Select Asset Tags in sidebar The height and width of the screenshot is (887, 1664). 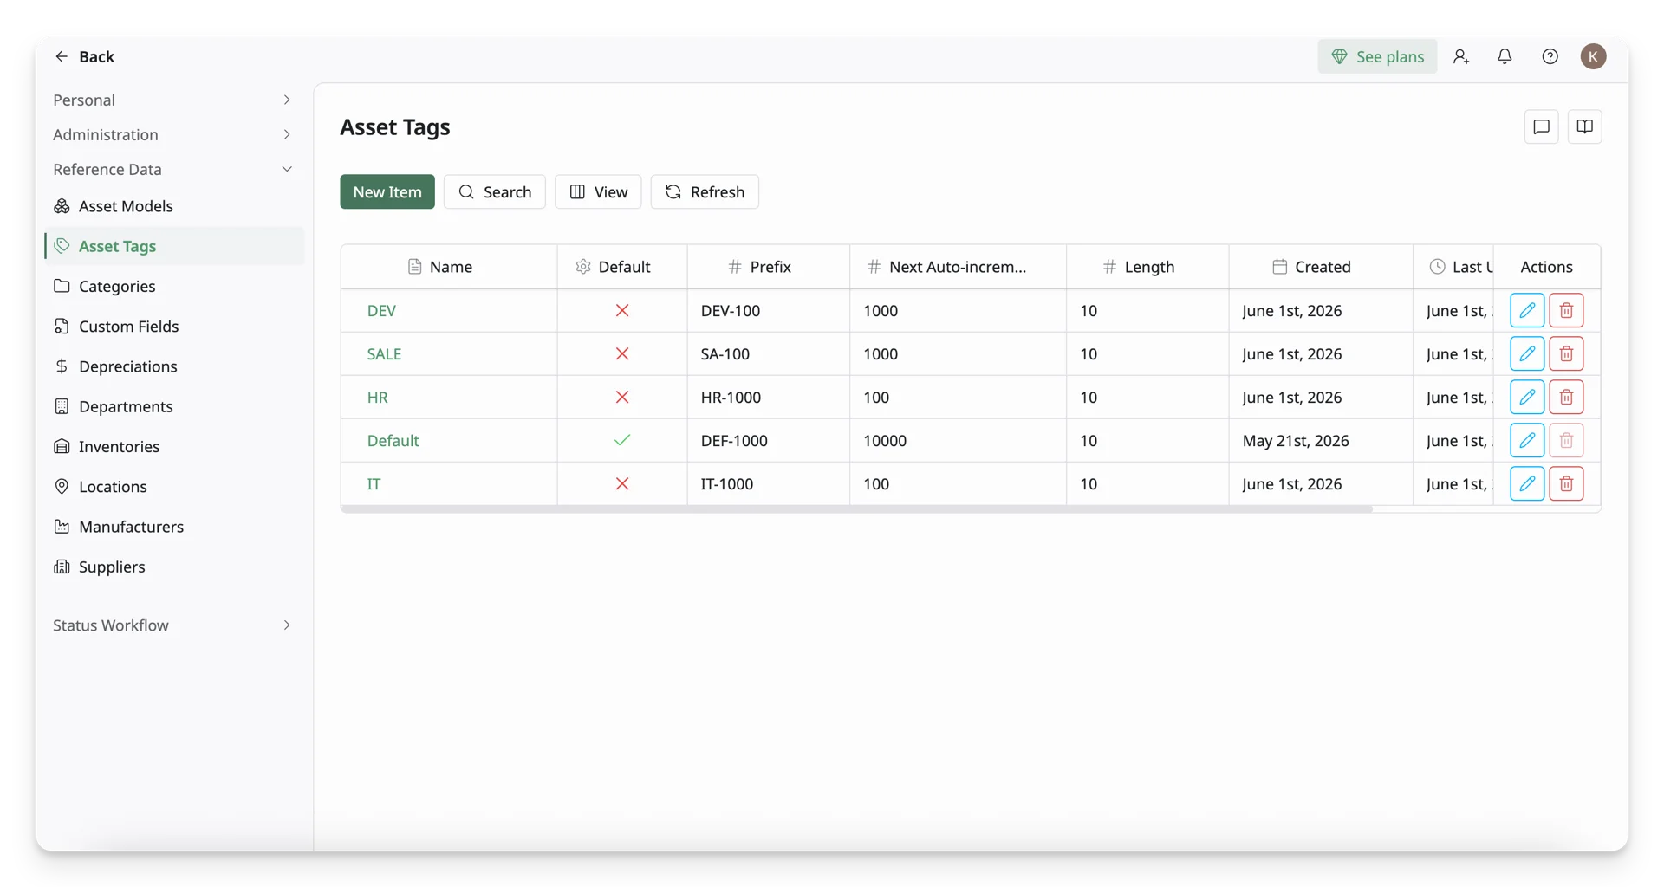(x=173, y=246)
